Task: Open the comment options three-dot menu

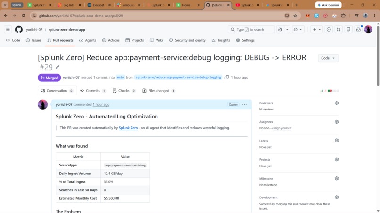Action: click(x=244, y=104)
